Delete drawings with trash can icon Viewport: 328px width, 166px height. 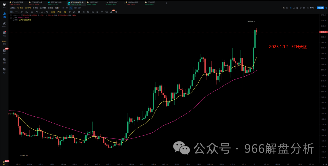click(116, 12)
